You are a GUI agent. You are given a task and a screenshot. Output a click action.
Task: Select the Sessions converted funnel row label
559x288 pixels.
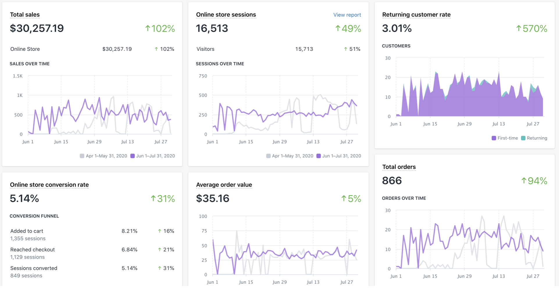tap(34, 268)
